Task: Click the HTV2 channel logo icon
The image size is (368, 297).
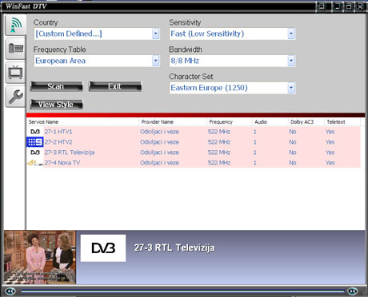Action: point(35,142)
